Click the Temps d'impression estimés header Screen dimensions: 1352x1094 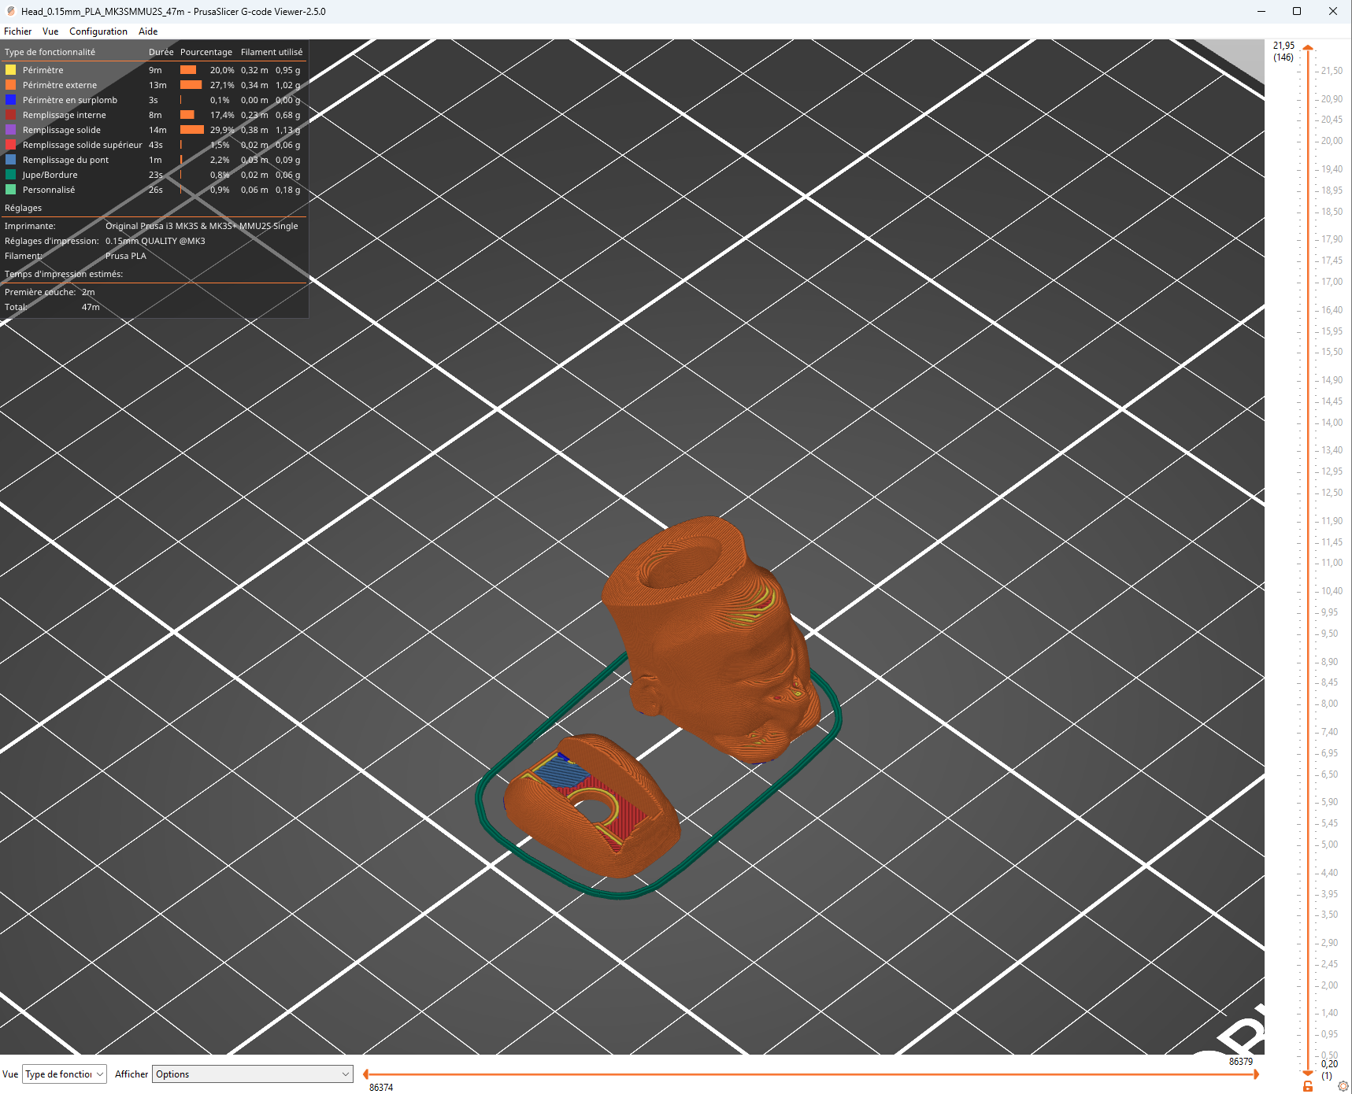[64, 274]
